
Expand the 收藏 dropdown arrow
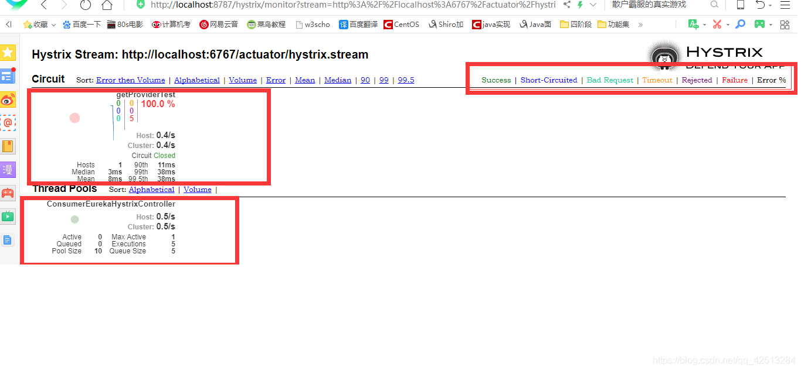53,25
